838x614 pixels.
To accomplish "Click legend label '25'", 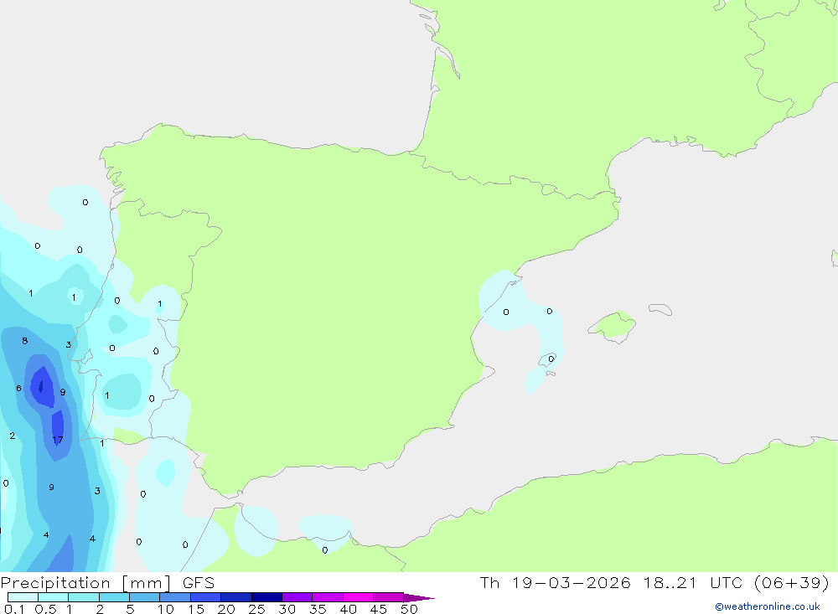I will click(256, 609).
